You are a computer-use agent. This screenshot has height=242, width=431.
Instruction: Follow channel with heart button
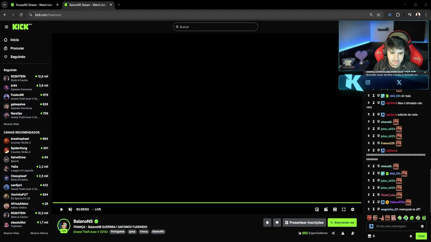tap(277, 223)
